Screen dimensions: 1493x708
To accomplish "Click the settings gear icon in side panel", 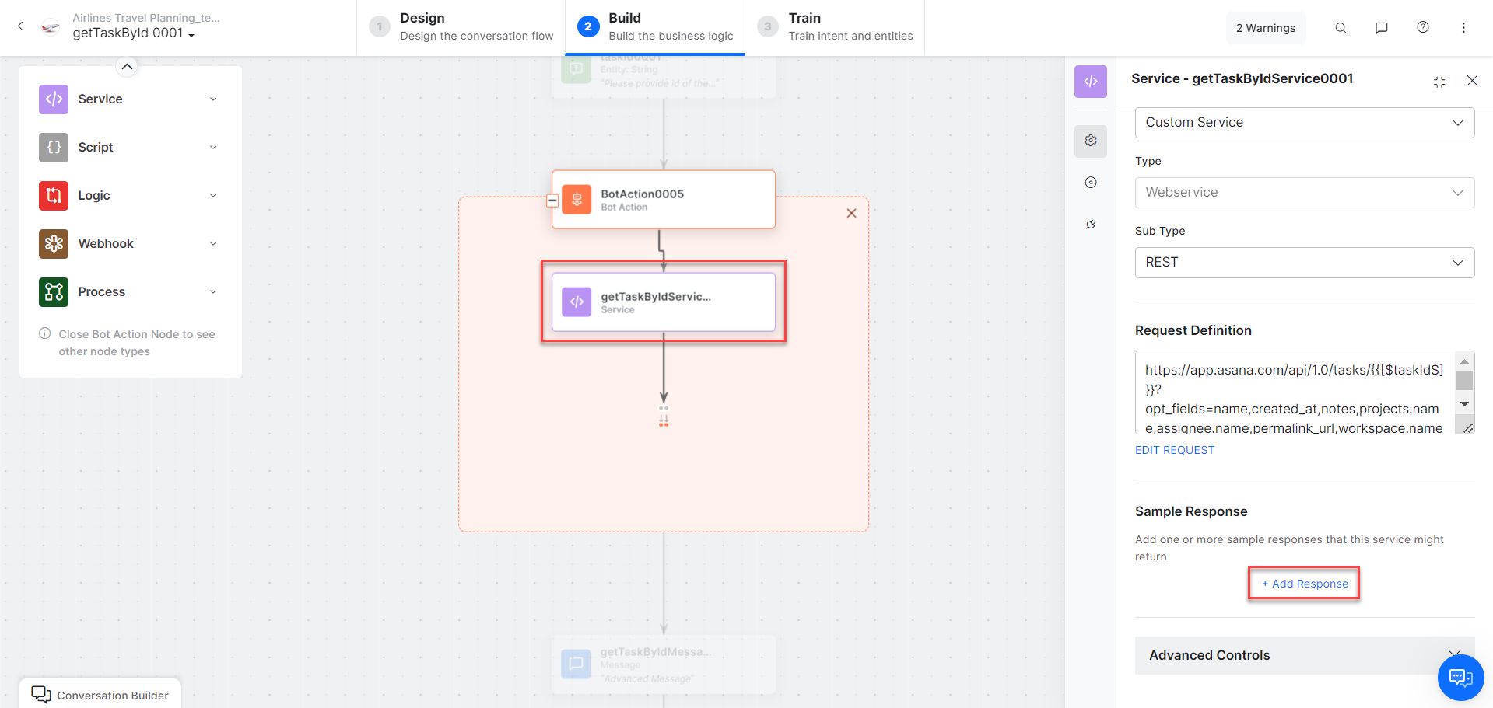I will pyautogui.click(x=1091, y=141).
